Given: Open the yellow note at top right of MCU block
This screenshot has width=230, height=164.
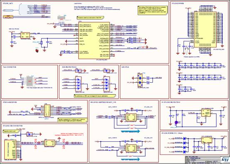Looking at the screenshot, I should coord(153,10).
